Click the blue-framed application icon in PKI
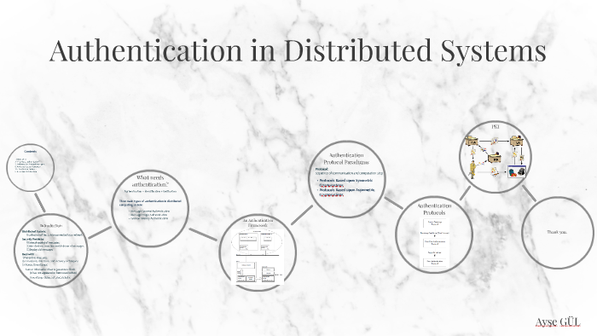This screenshot has width=597, height=336. 517,171
